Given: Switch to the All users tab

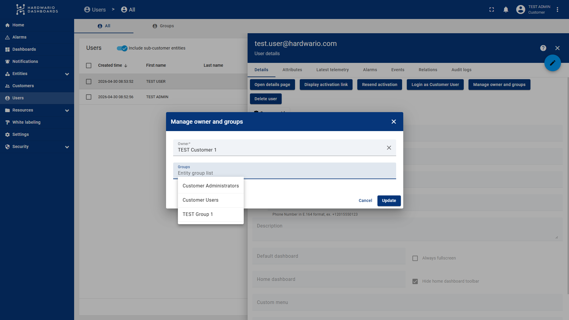Looking at the screenshot, I should click(x=104, y=26).
